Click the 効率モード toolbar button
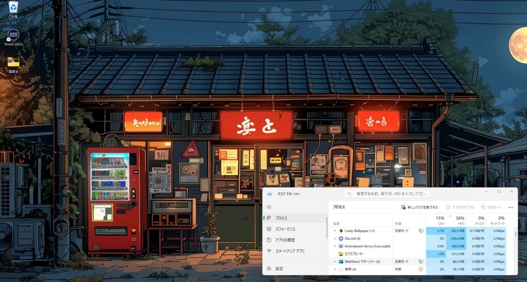 (x=491, y=207)
